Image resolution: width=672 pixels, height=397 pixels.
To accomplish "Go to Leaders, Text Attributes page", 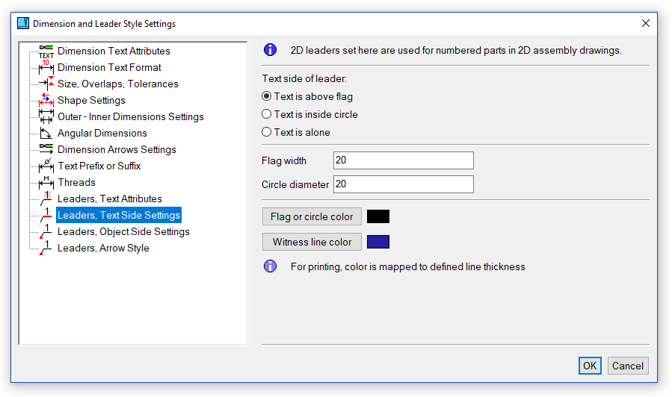I will tap(109, 199).
